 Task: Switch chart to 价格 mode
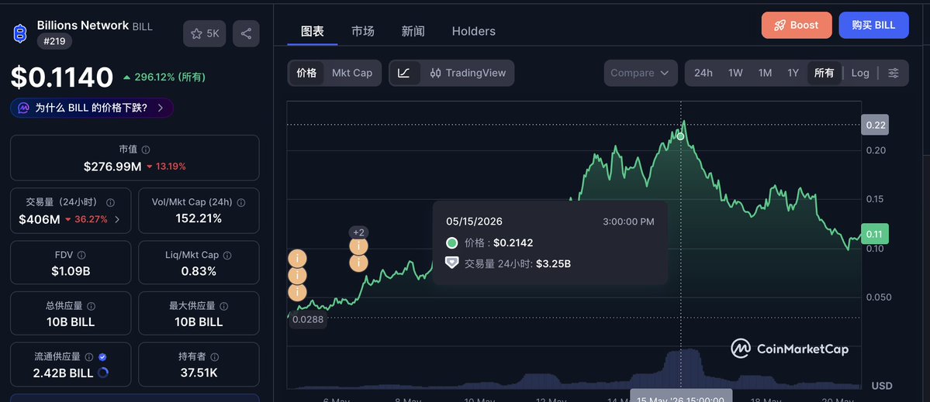[306, 73]
